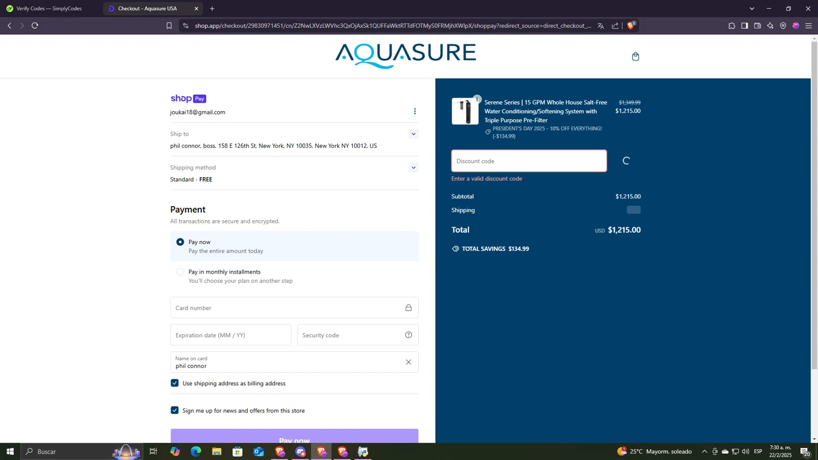Close the Checkout - Aquasure USA tab
Viewport: 818px width, 460px height.
[x=196, y=9]
